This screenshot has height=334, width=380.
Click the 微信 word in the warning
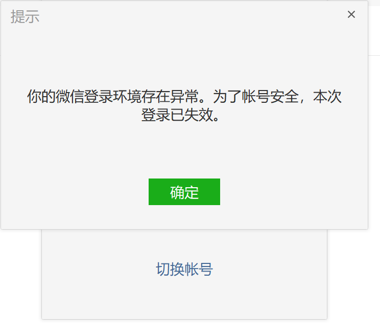pyautogui.click(x=70, y=96)
